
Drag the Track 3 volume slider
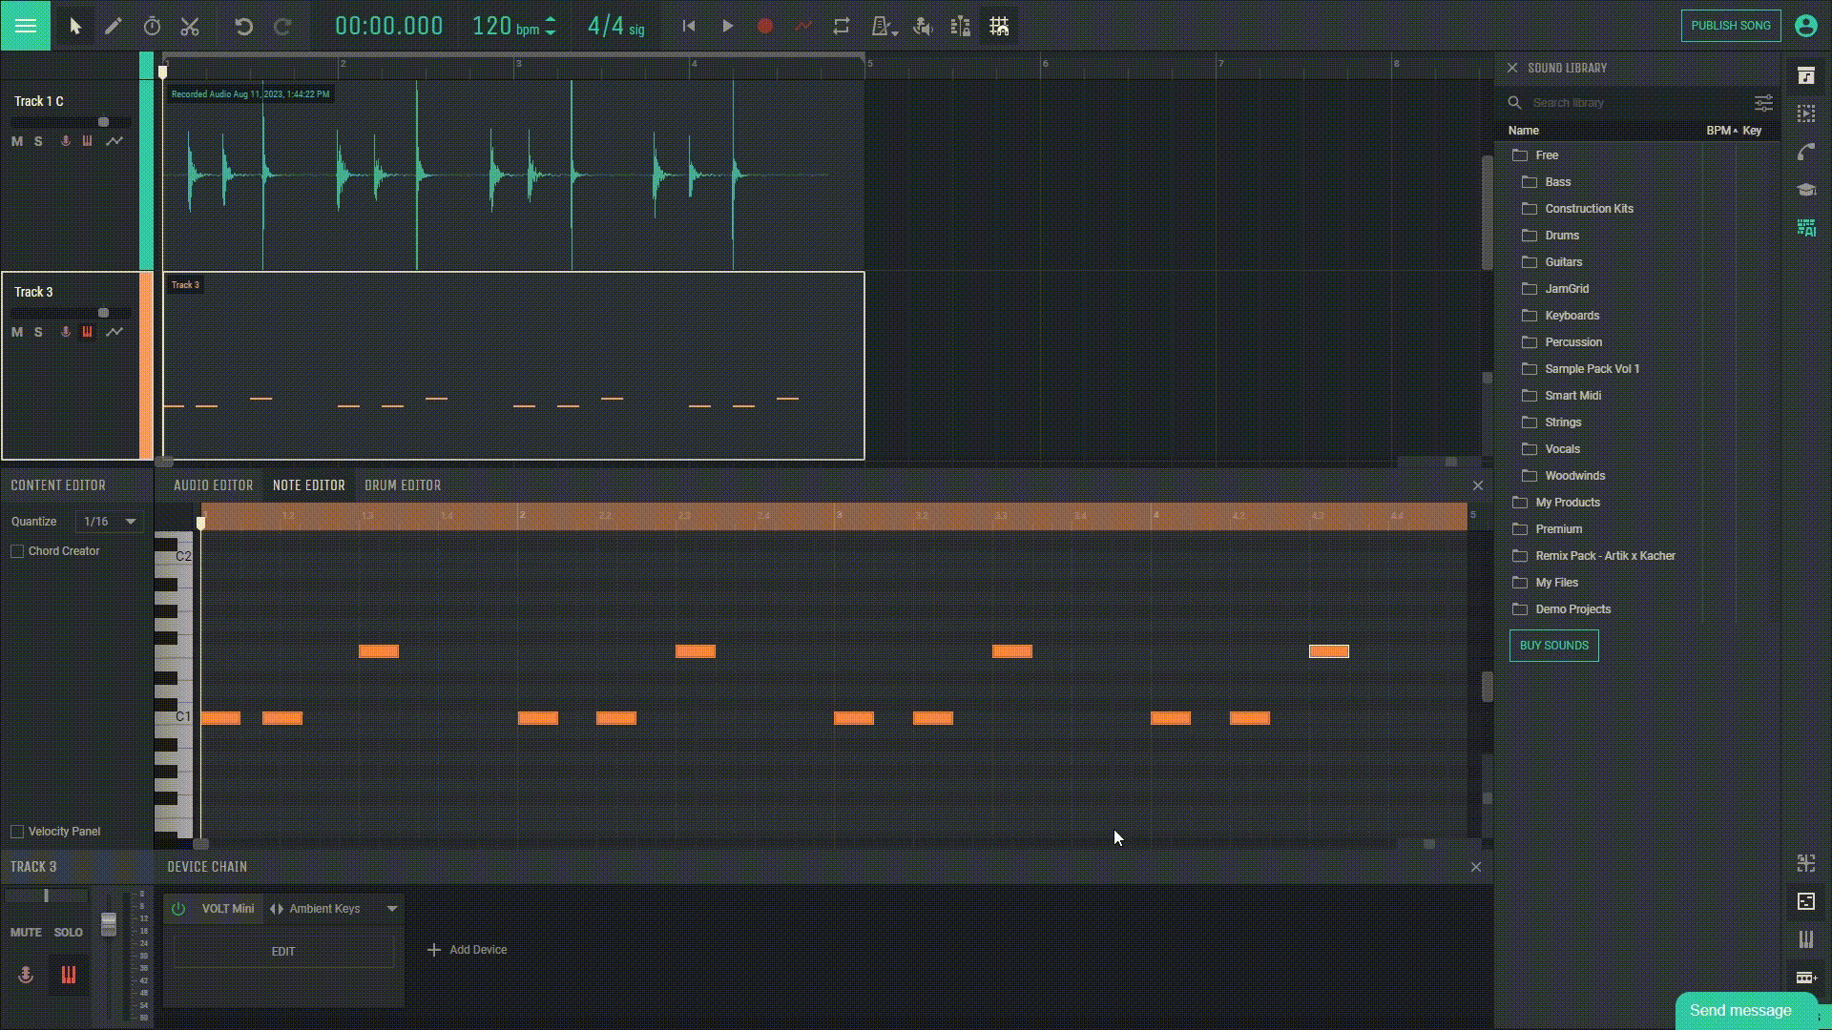103,312
